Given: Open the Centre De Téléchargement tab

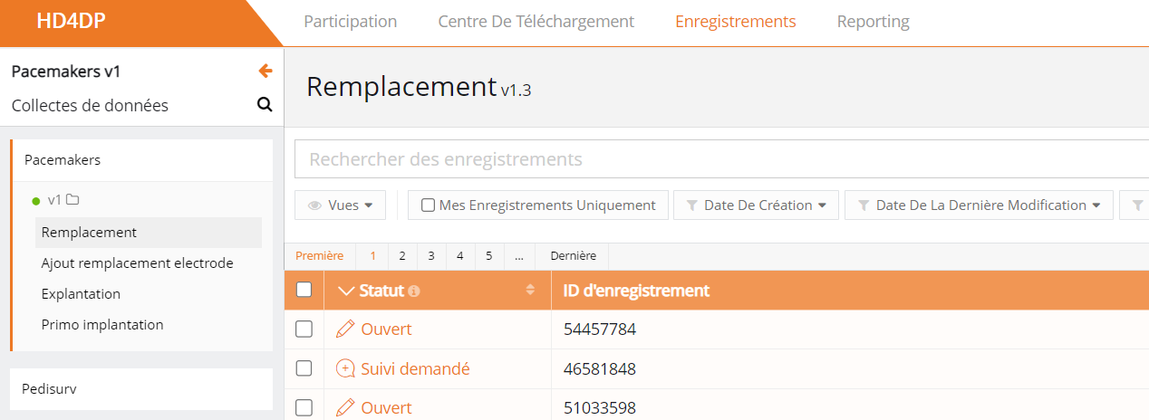Looking at the screenshot, I should (536, 22).
